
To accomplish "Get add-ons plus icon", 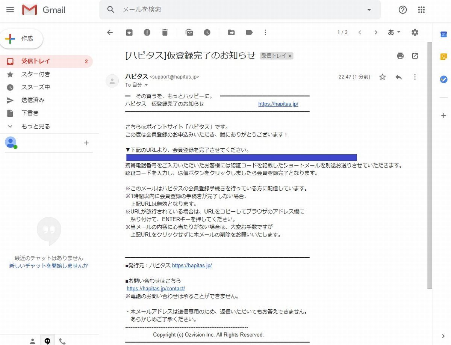I will pos(443,116).
